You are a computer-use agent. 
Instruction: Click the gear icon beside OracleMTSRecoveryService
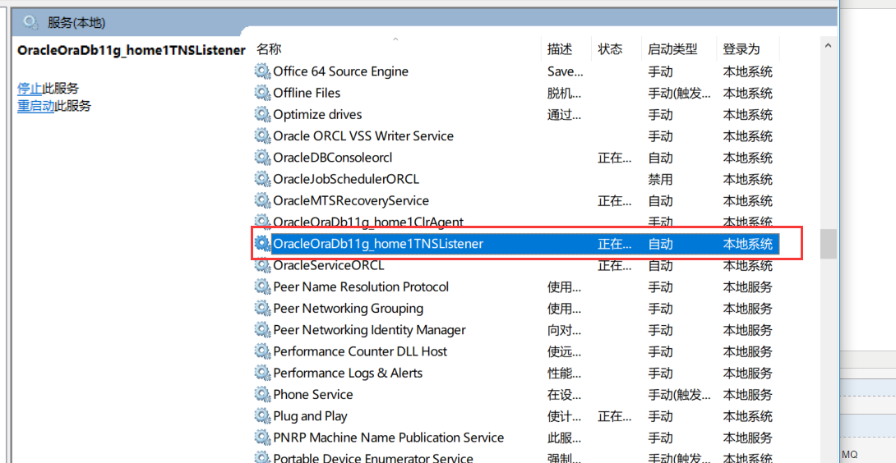click(x=262, y=201)
